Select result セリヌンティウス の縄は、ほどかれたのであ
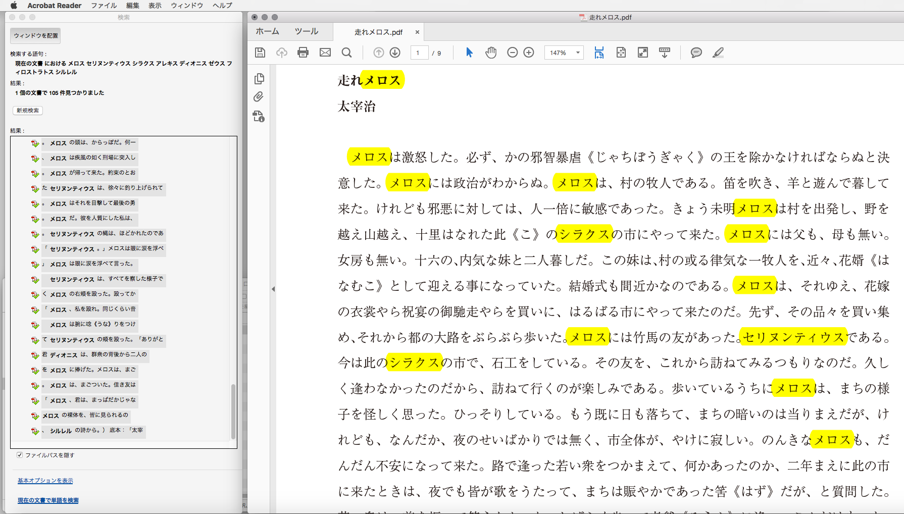Screen dimensions: 904x514 coord(103,234)
